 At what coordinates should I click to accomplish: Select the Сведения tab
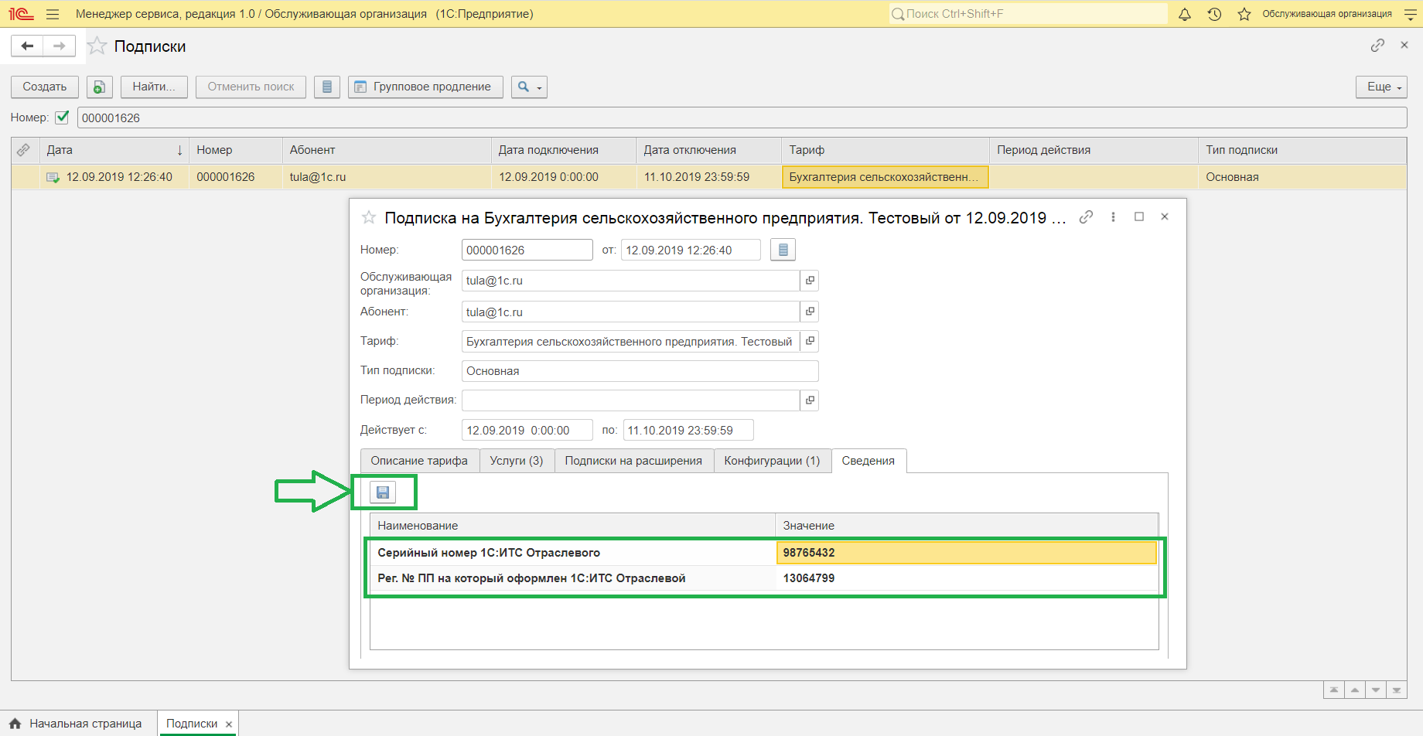(x=868, y=461)
